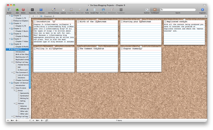Open the gear action menu in binder footer
213x130 pixels.
pyautogui.click(x=17, y=121)
